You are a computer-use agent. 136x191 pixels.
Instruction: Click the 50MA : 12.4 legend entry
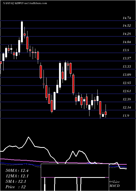tap(17, 171)
